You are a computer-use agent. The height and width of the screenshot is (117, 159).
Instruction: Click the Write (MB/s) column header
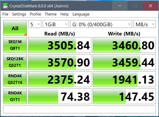(x=124, y=34)
